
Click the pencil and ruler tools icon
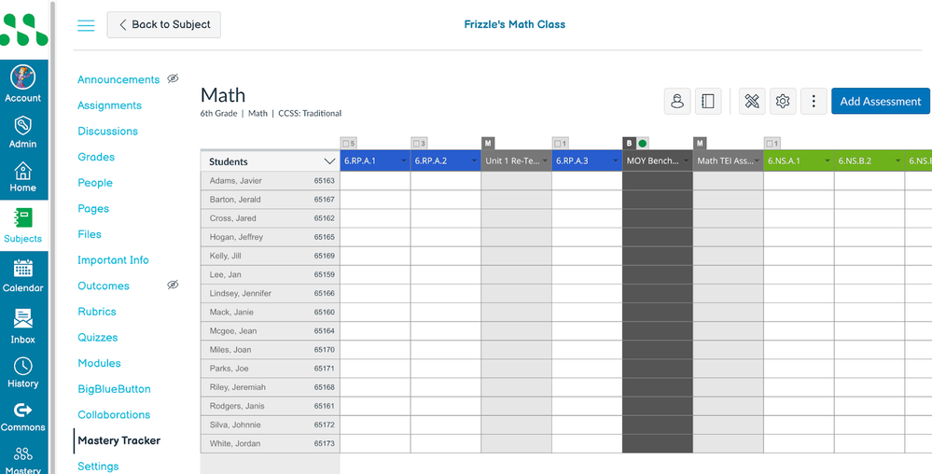tap(752, 102)
